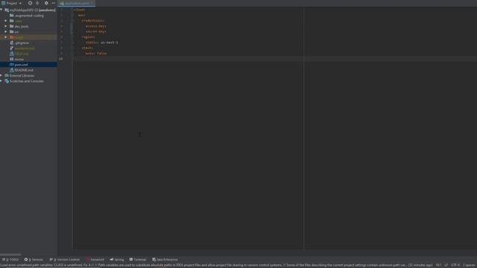Screen dimensions: 477x268
Task: Open the Java Enterprise tool window
Action: click(x=165, y=260)
